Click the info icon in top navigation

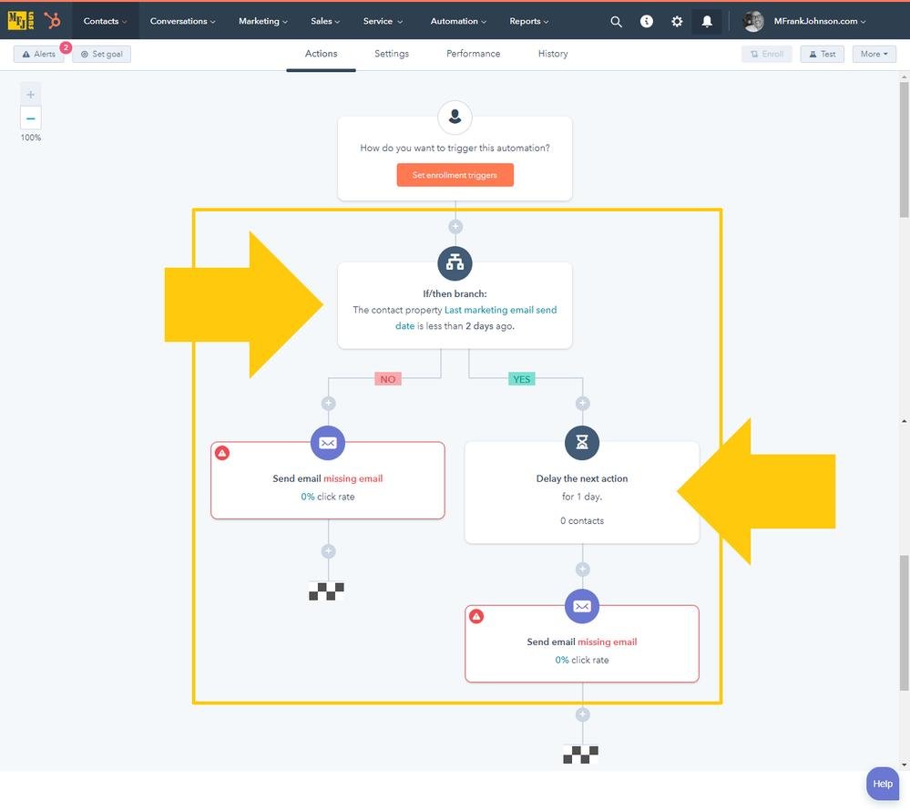pyautogui.click(x=647, y=20)
